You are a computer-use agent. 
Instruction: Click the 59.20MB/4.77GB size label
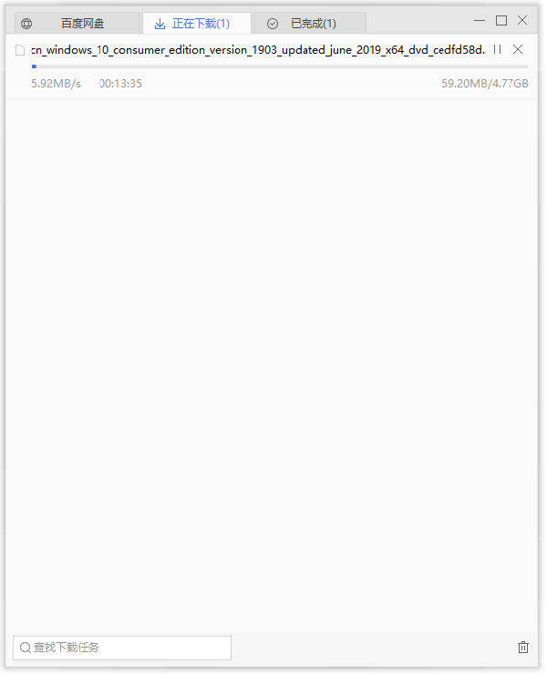pos(485,84)
